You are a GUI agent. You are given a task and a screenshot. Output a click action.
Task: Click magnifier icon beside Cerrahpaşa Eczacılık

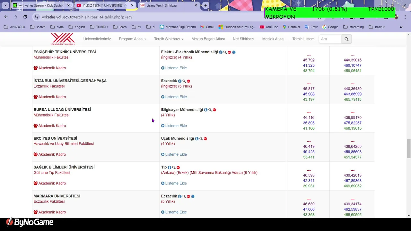[184, 81]
